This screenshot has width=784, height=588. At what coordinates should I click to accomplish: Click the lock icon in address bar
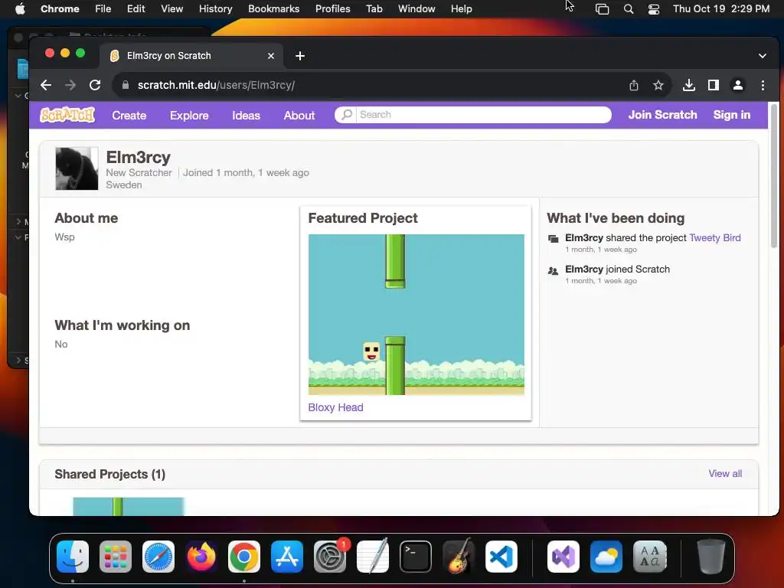click(126, 85)
